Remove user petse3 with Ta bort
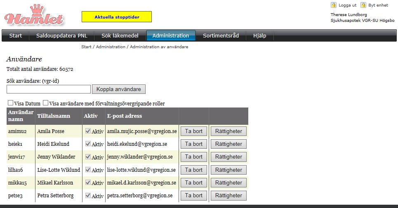 194,195
